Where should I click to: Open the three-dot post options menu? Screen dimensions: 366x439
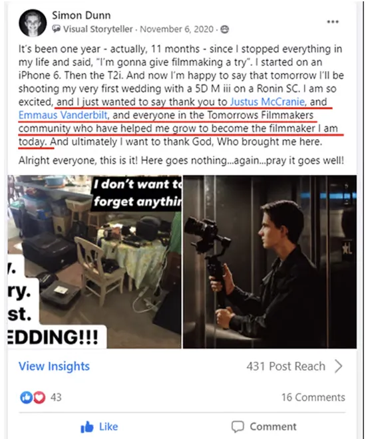click(x=333, y=22)
